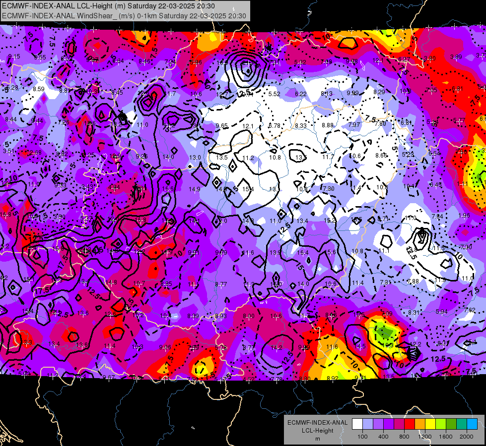Image resolution: width=486 pixels, height=446 pixels.
Task: Click the 9.55 wind shear value
Action: (x=40, y=57)
